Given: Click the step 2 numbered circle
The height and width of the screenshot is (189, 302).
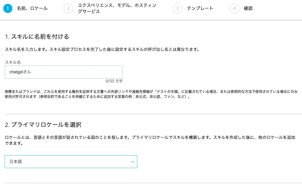Looking at the screenshot, I should [x=68, y=8].
